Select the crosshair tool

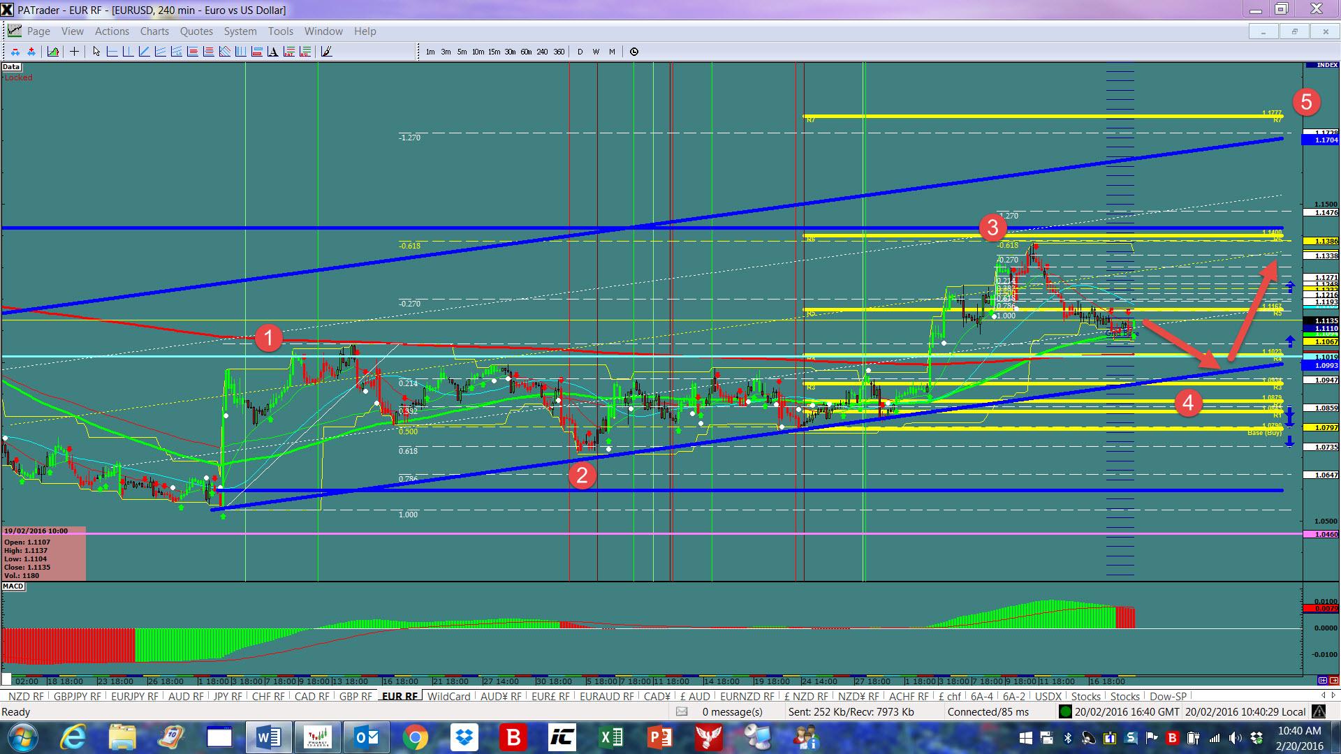pyautogui.click(x=74, y=52)
